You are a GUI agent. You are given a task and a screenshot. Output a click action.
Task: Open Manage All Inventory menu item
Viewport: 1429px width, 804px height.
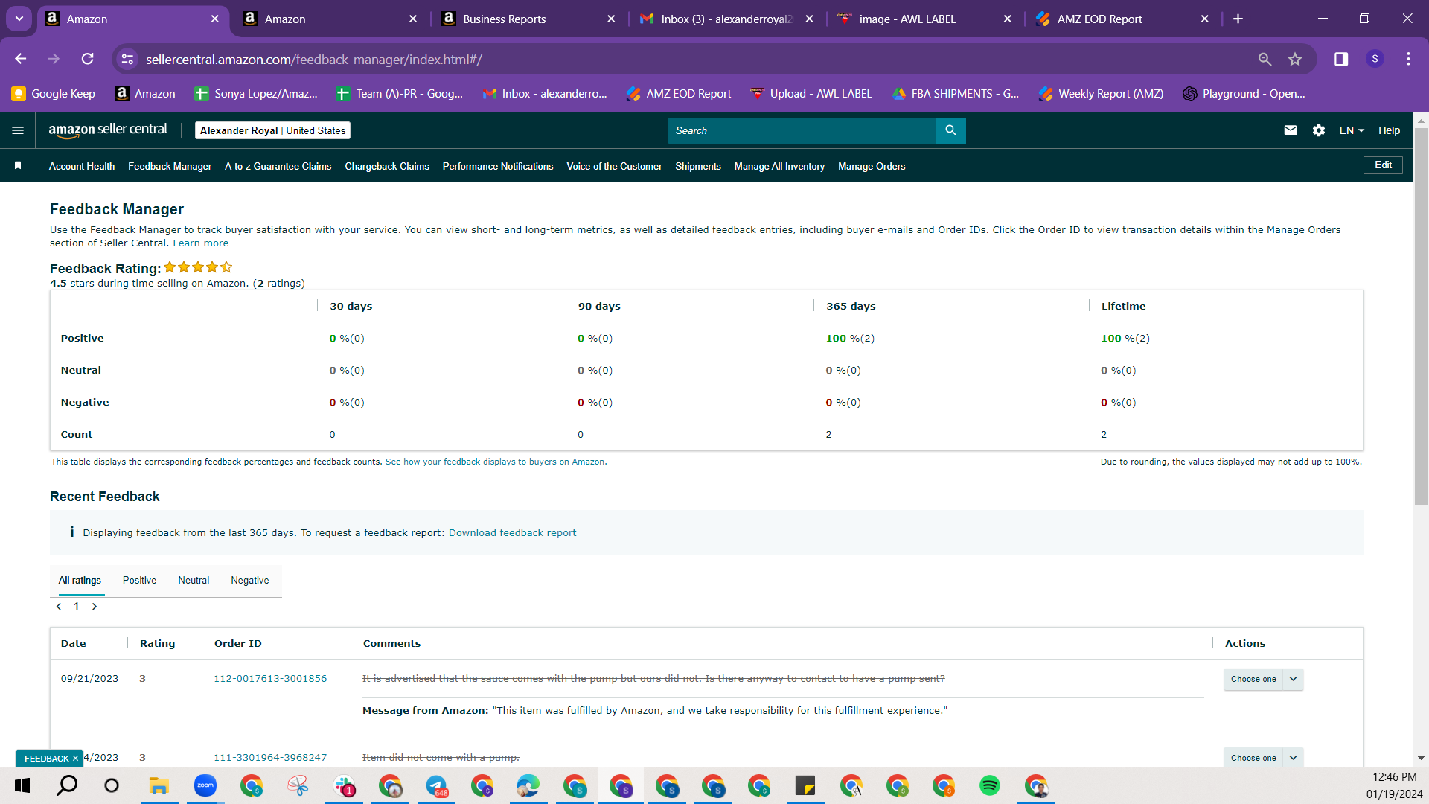[779, 166]
